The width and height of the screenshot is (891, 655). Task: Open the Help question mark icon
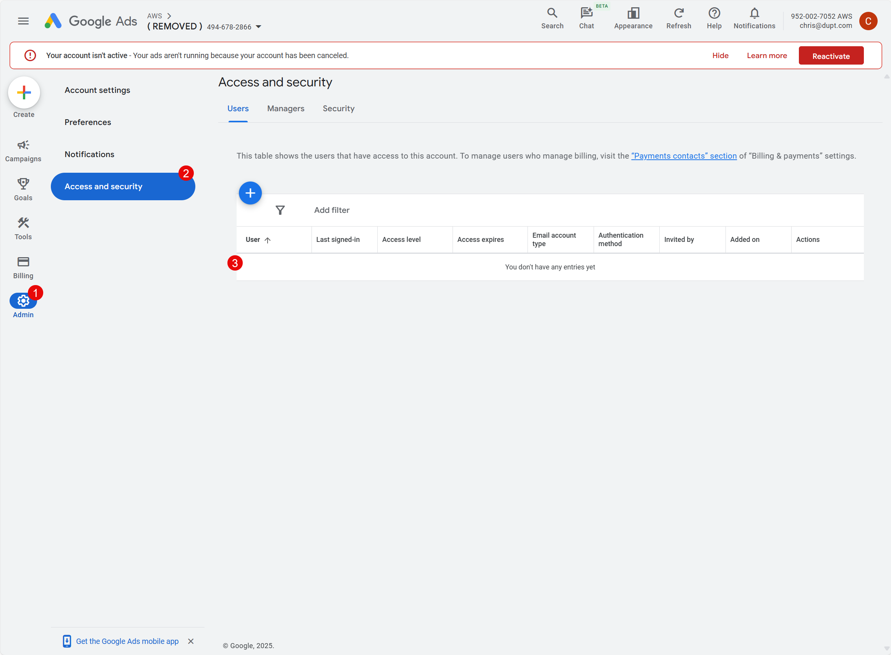(x=714, y=13)
